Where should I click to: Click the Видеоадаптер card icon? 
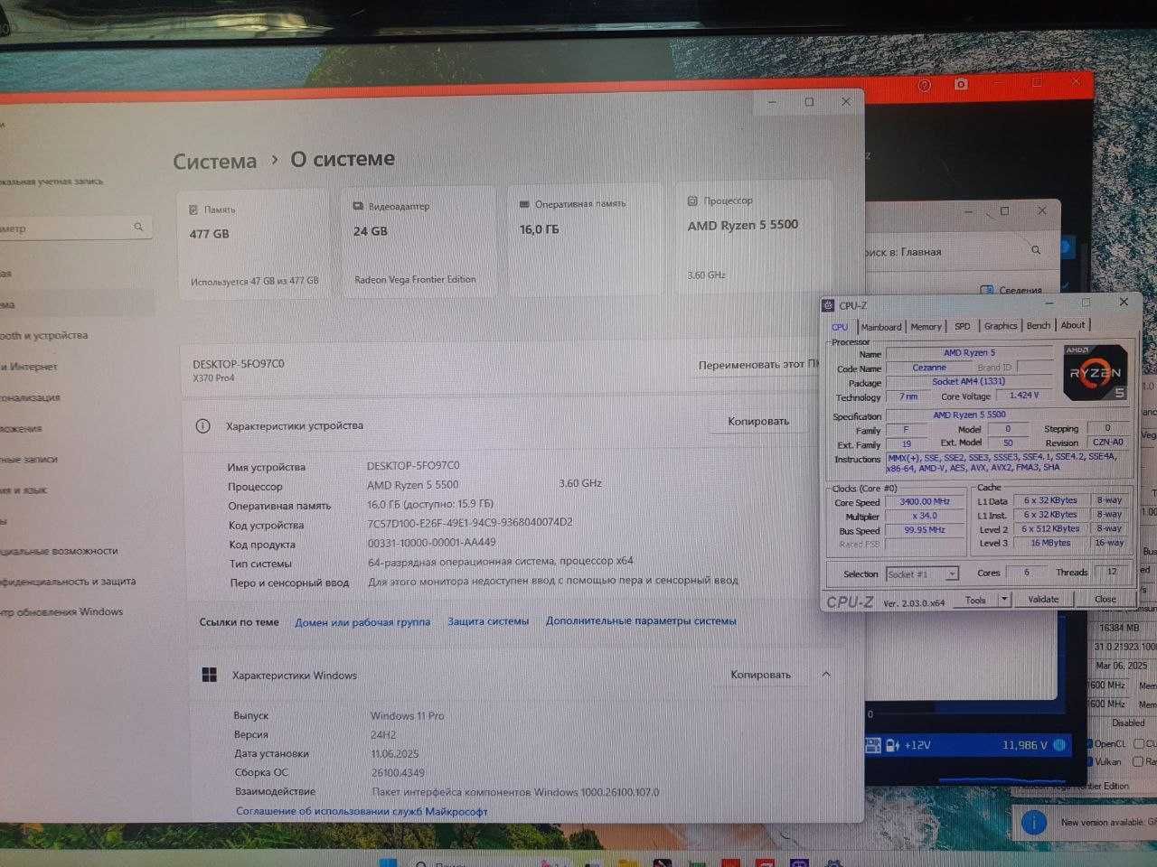tap(359, 207)
